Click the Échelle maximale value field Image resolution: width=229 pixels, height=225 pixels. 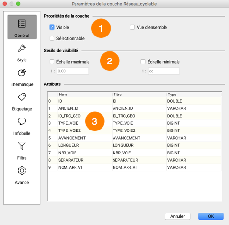tap(73, 71)
